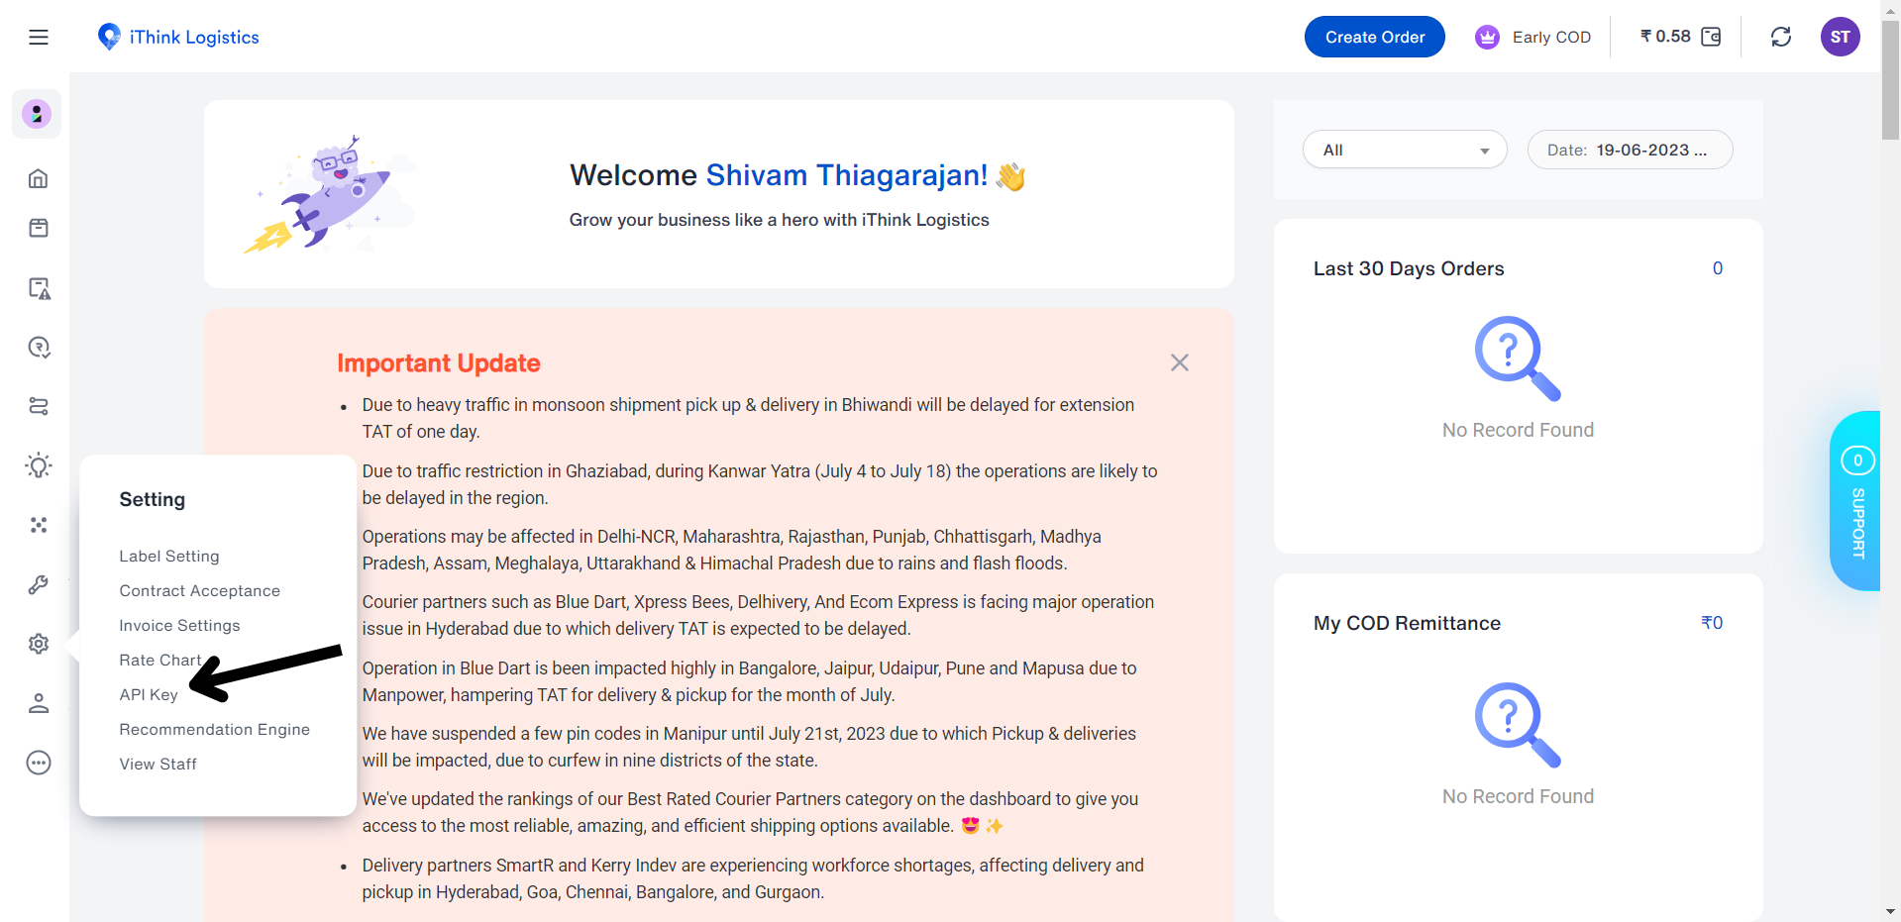Click the Last 30 Days Orders heading
Viewport: 1901px width, 922px height.
point(1409,268)
